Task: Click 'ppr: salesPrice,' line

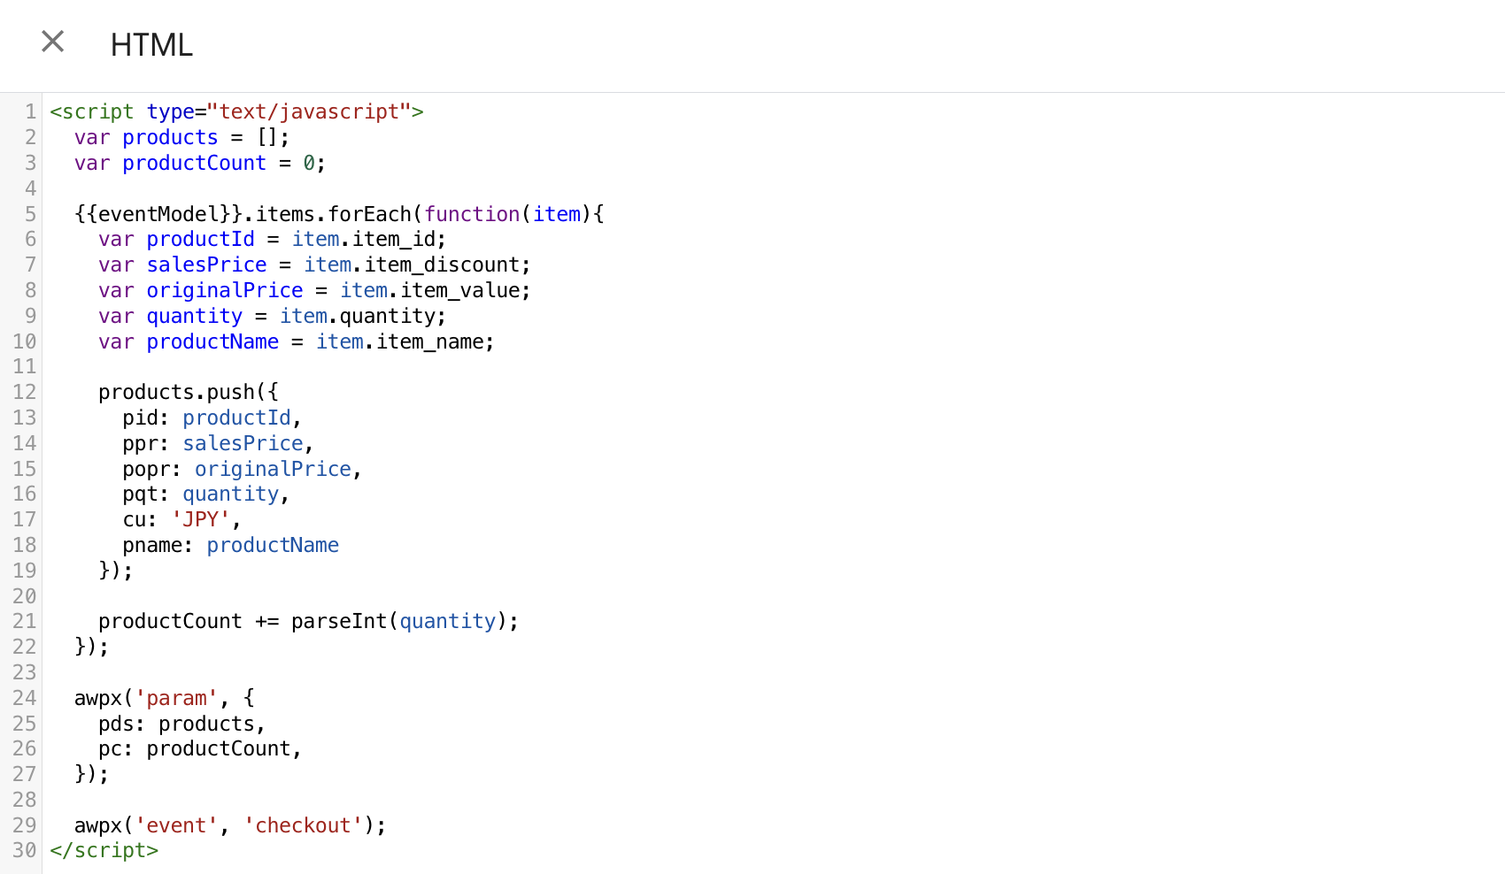Action: pyautogui.click(x=218, y=443)
